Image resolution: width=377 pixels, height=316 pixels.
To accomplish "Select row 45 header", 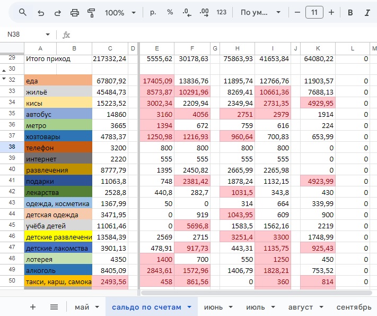I will pos(12,225).
